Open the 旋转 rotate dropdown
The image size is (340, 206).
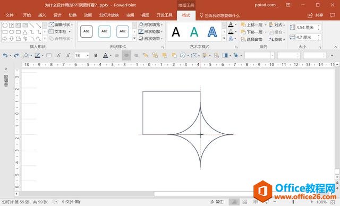(277, 39)
